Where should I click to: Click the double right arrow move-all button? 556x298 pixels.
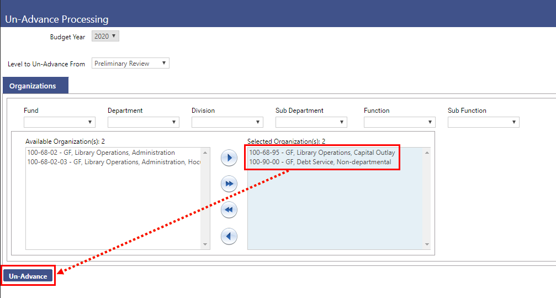[229, 184]
